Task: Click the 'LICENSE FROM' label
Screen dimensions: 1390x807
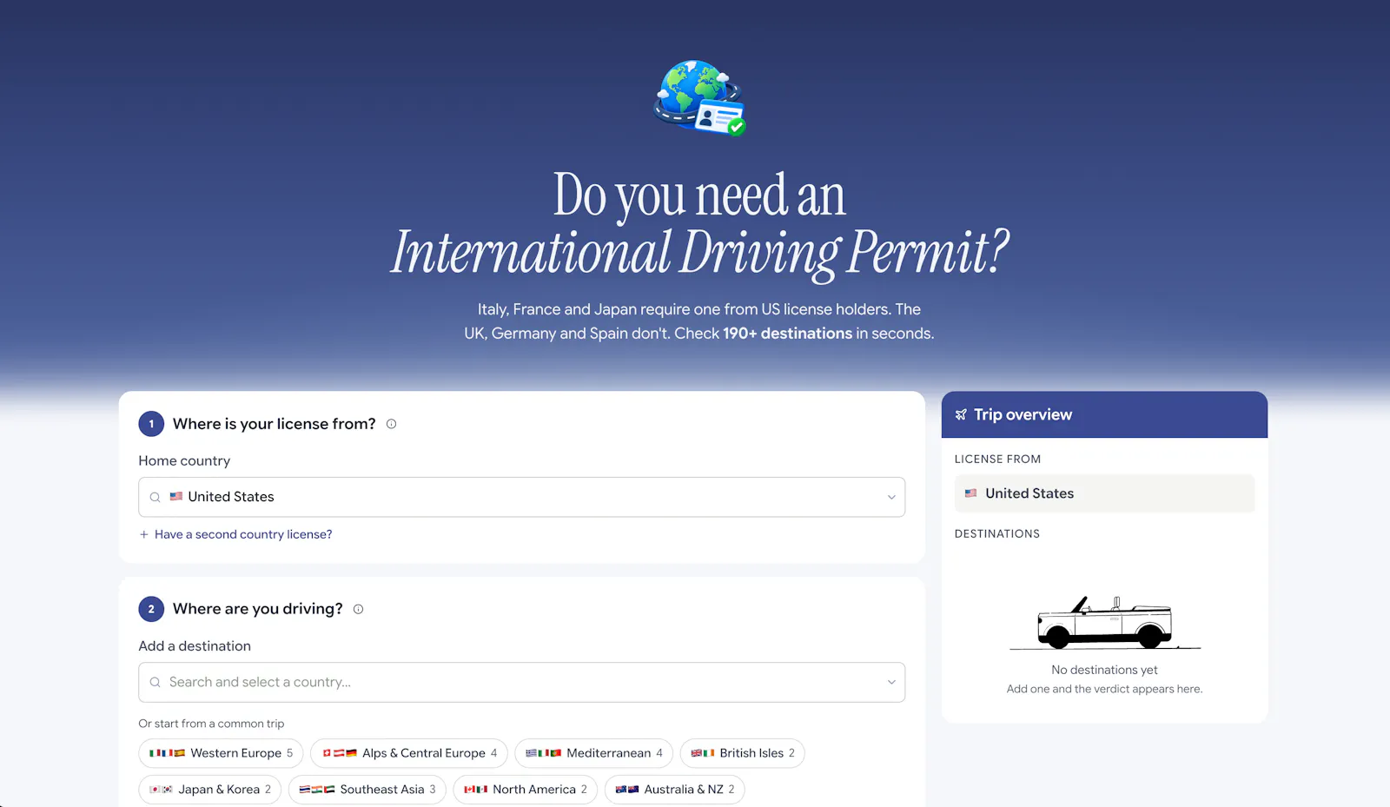Action: click(997, 459)
